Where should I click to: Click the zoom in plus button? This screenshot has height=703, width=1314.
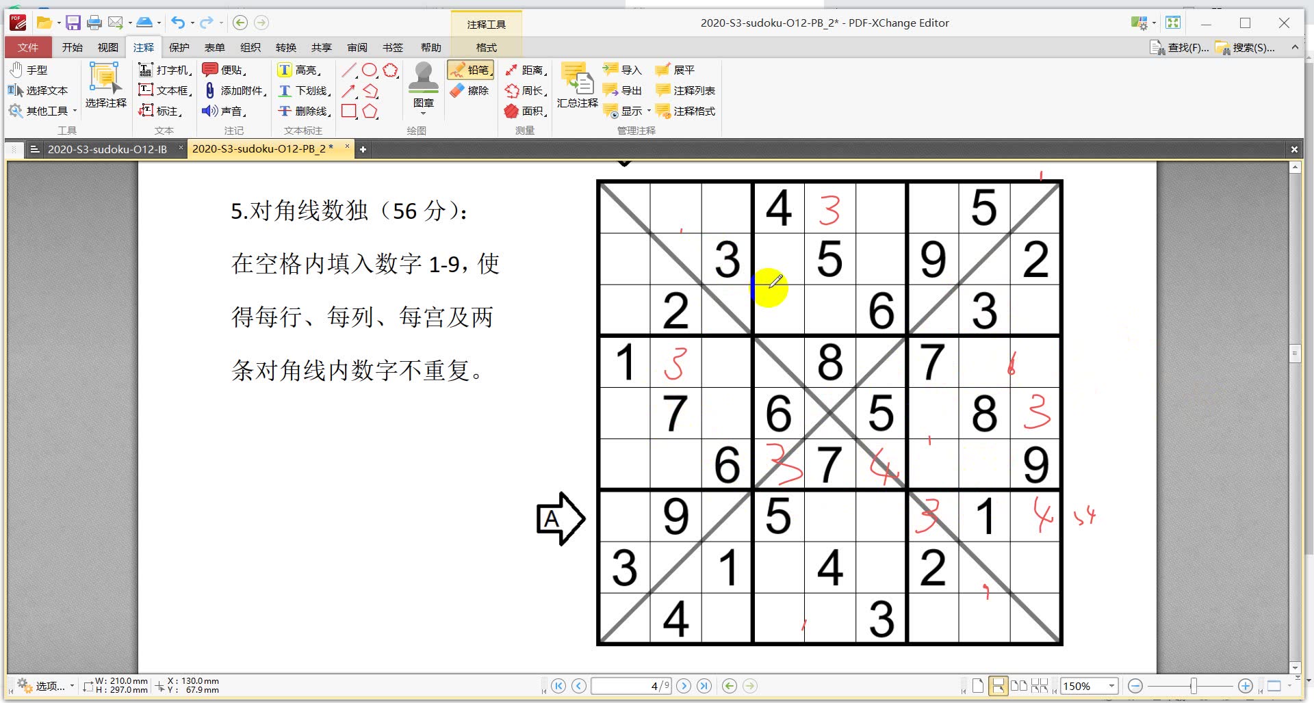click(1246, 686)
